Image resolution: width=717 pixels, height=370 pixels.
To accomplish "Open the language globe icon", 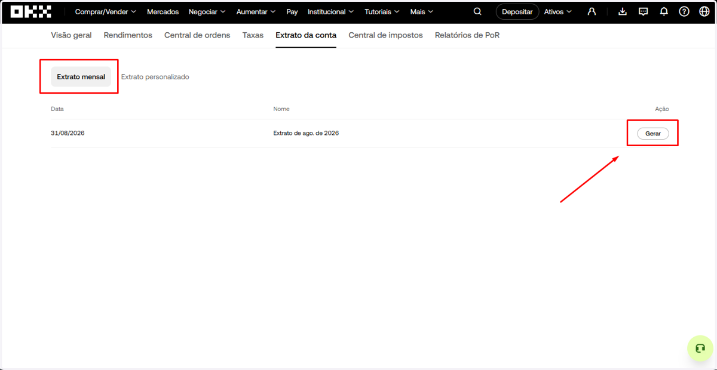I will tap(704, 11).
